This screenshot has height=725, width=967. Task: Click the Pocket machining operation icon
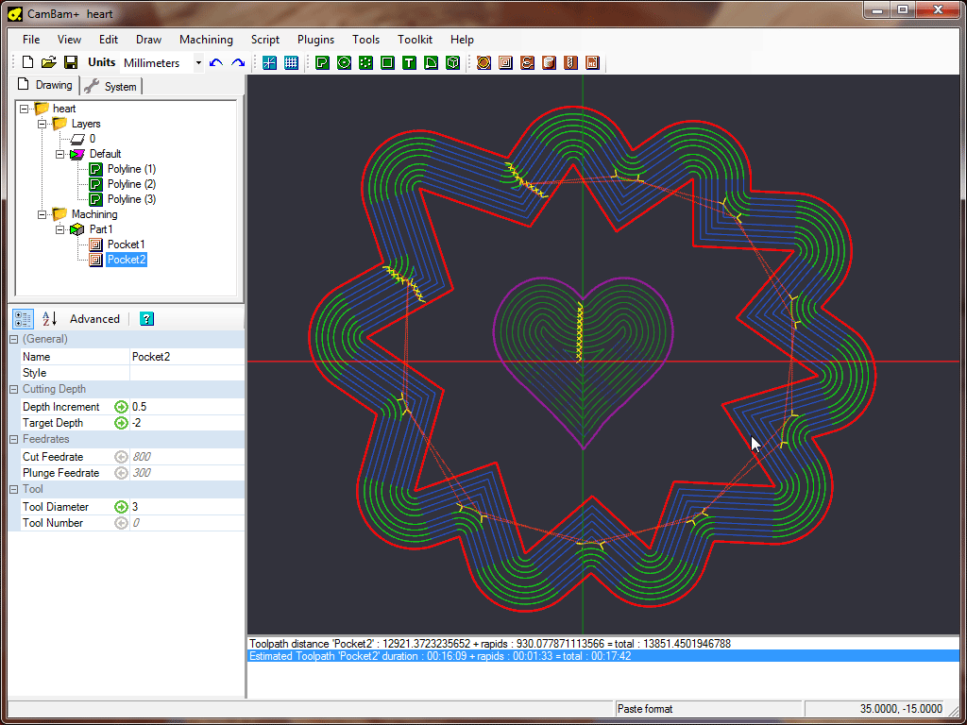[505, 63]
